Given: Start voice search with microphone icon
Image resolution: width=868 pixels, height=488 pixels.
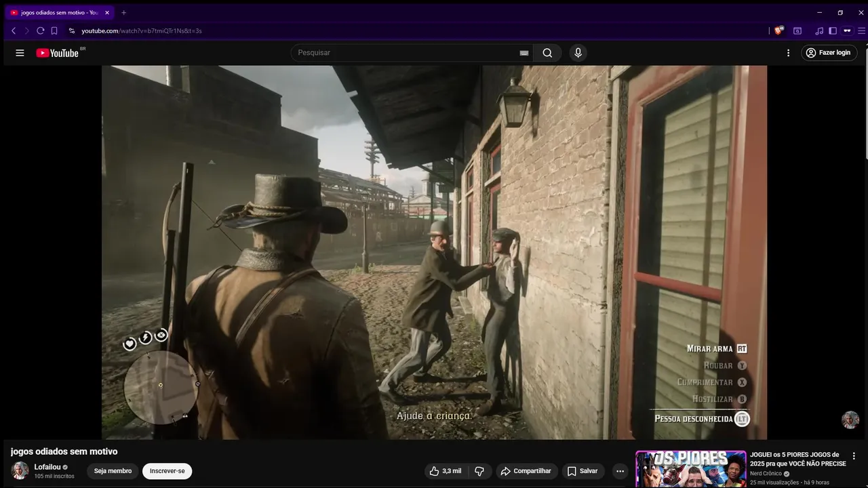Looking at the screenshot, I should (578, 53).
